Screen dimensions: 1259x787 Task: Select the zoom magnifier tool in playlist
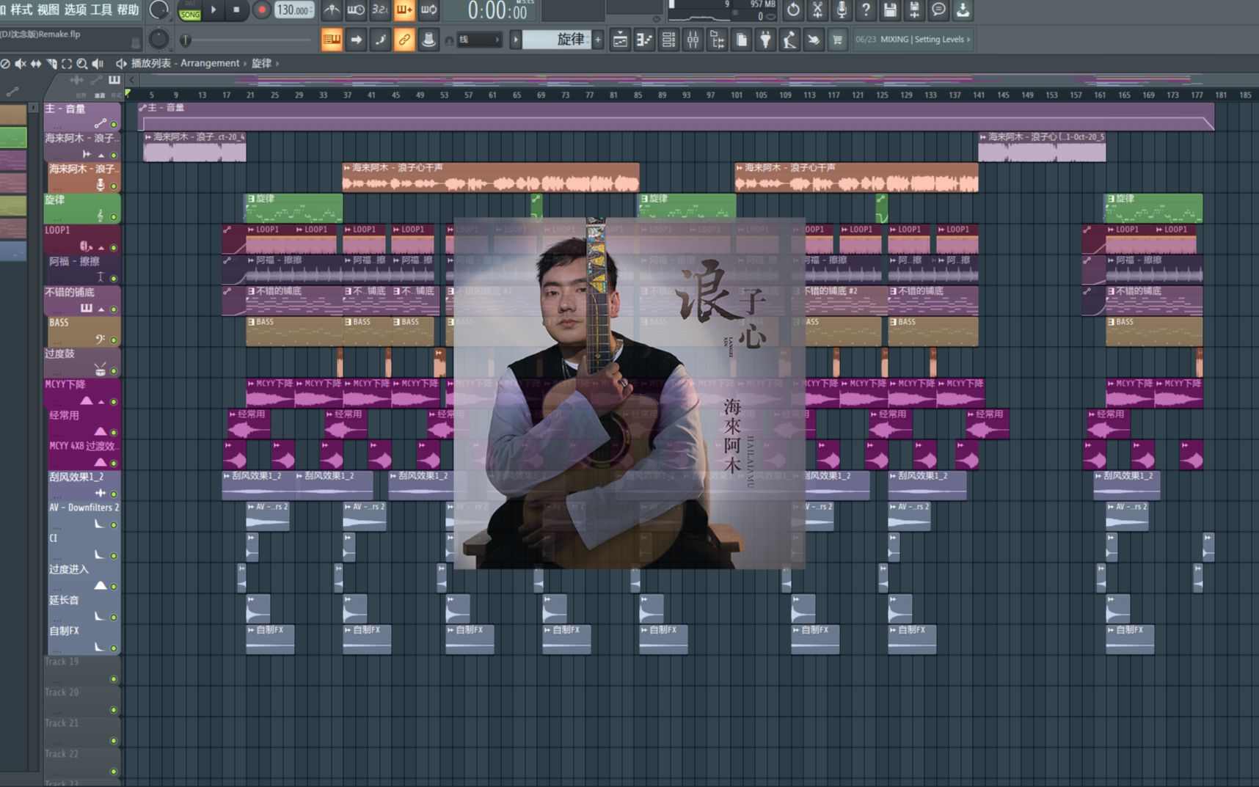82,64
